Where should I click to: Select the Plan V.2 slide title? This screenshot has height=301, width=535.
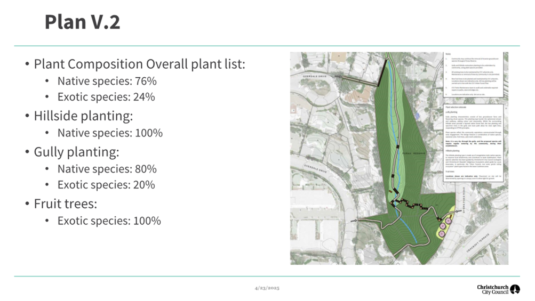(82, 22)
